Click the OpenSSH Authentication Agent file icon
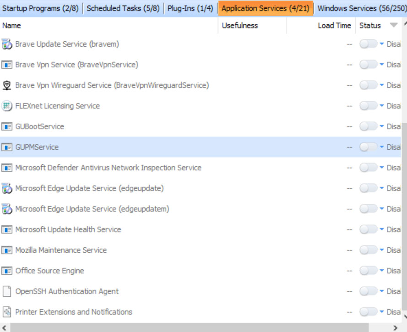 [x=7, y=291]
